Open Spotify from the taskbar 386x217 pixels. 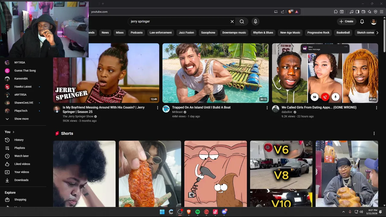point(198,212)
